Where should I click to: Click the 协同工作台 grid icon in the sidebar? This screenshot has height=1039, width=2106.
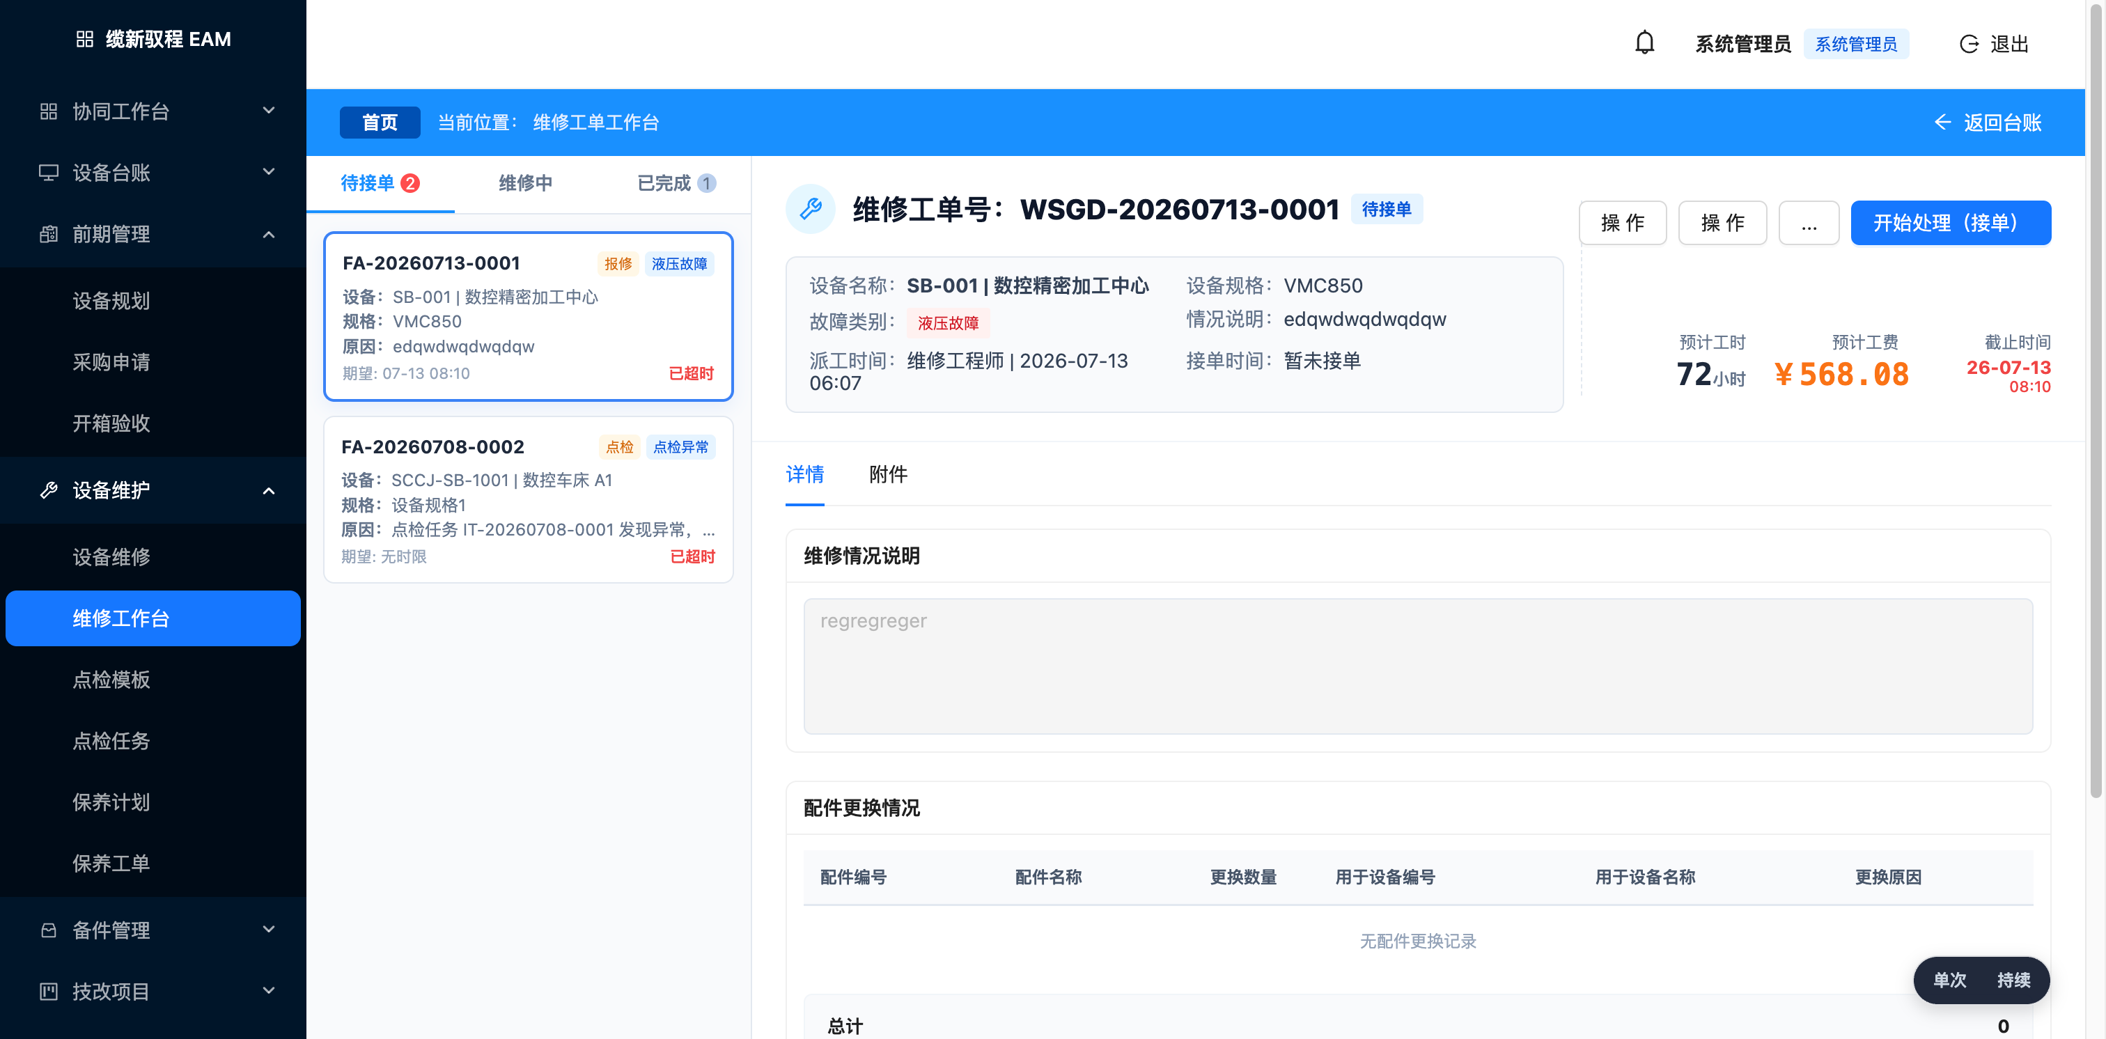pyautogui.click(x=48, y=111)
